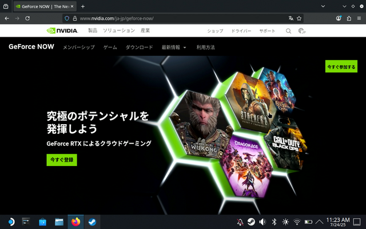Show battery status in tray

[308, 222]
